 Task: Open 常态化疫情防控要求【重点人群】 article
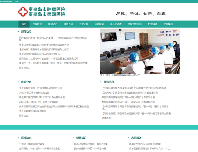tap(90, 144)
